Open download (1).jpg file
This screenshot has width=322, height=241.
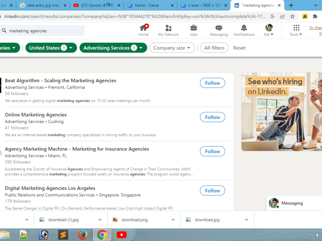point(63,220)
